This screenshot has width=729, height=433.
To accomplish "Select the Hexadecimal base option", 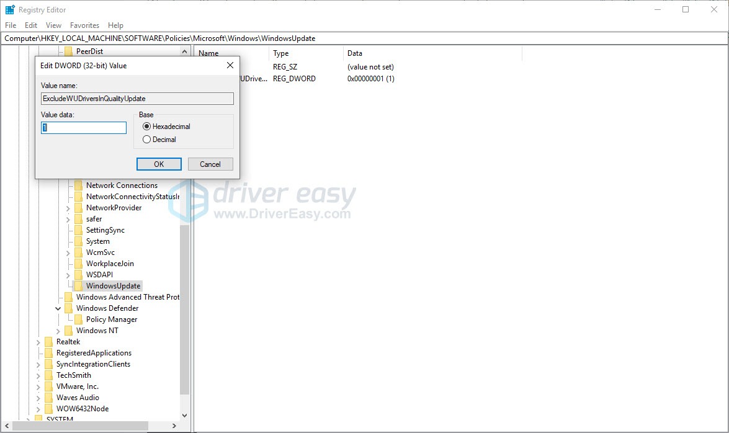I will [x=147, y=127].
